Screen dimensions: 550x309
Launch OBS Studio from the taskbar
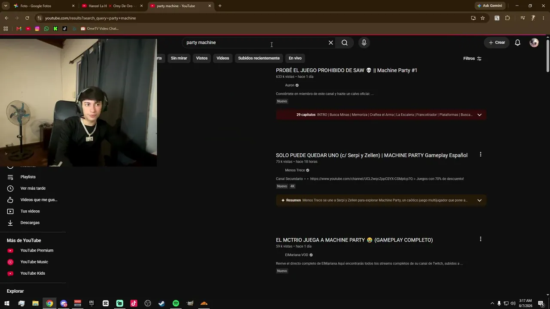[x=148, y=303]
